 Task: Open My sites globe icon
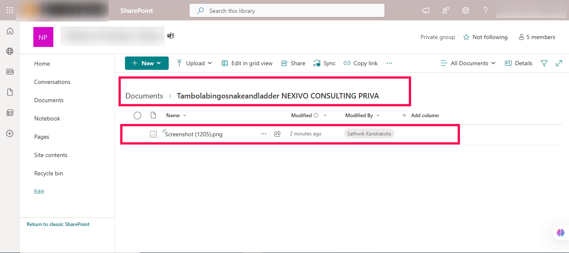(x=10, y=52)
